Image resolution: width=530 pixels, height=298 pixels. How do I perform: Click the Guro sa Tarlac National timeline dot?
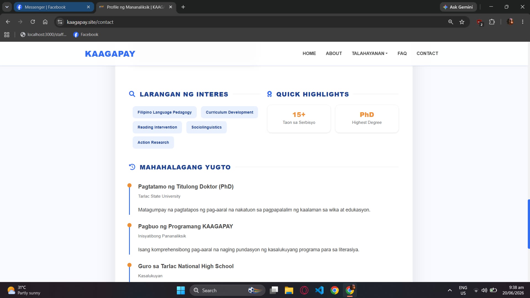coord(129,265)
